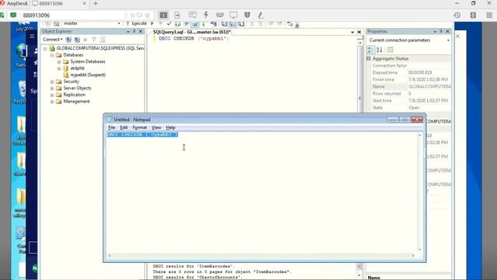Viewport: 497px width, 280px height.
Task: Click Notepad vertical scrollbar down arrow
Action: tap(419, 250)
